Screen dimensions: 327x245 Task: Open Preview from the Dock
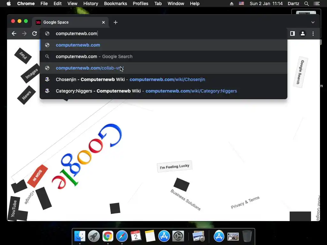pyautogui.click(x=198, y=236)
